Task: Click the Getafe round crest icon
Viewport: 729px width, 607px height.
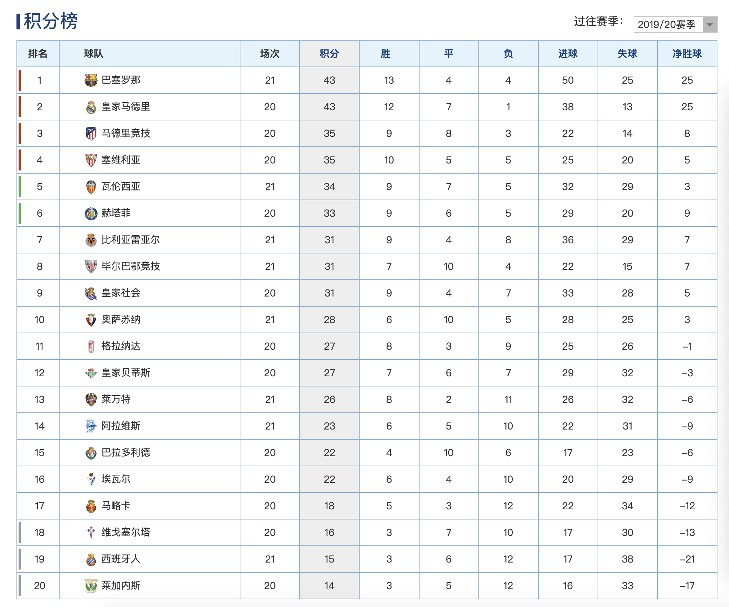Action: pyautogui.click(x=91, y=214)
